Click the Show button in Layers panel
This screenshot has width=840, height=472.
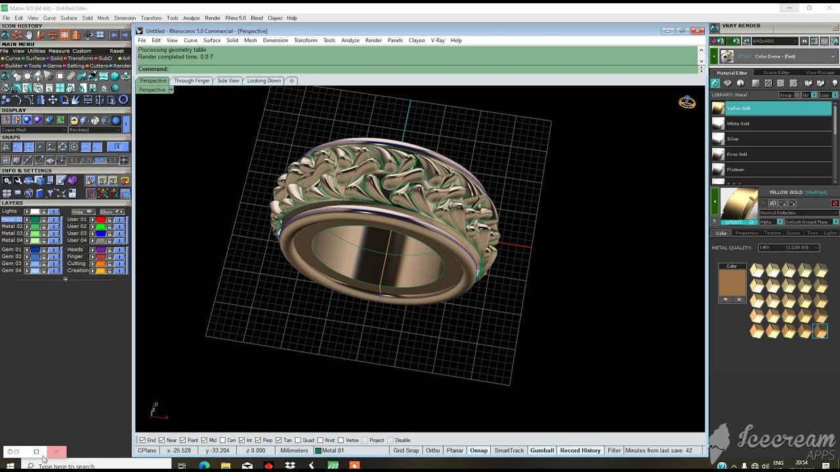[x=112, y=212]
